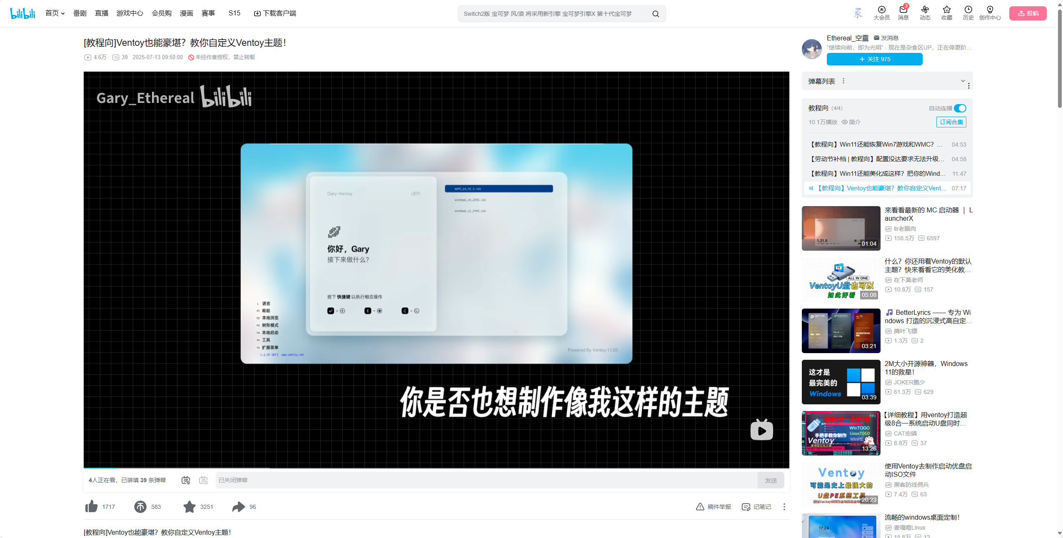The width and height of the screenshot is (1063, 538).
Task: Open the MC 启动器 LauncherX thumbnail
Action: coord(841,228)
